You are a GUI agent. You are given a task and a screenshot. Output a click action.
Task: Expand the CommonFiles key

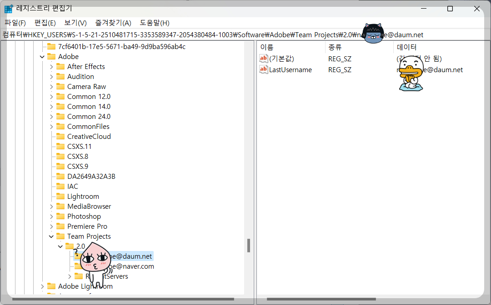click(51, 127)
